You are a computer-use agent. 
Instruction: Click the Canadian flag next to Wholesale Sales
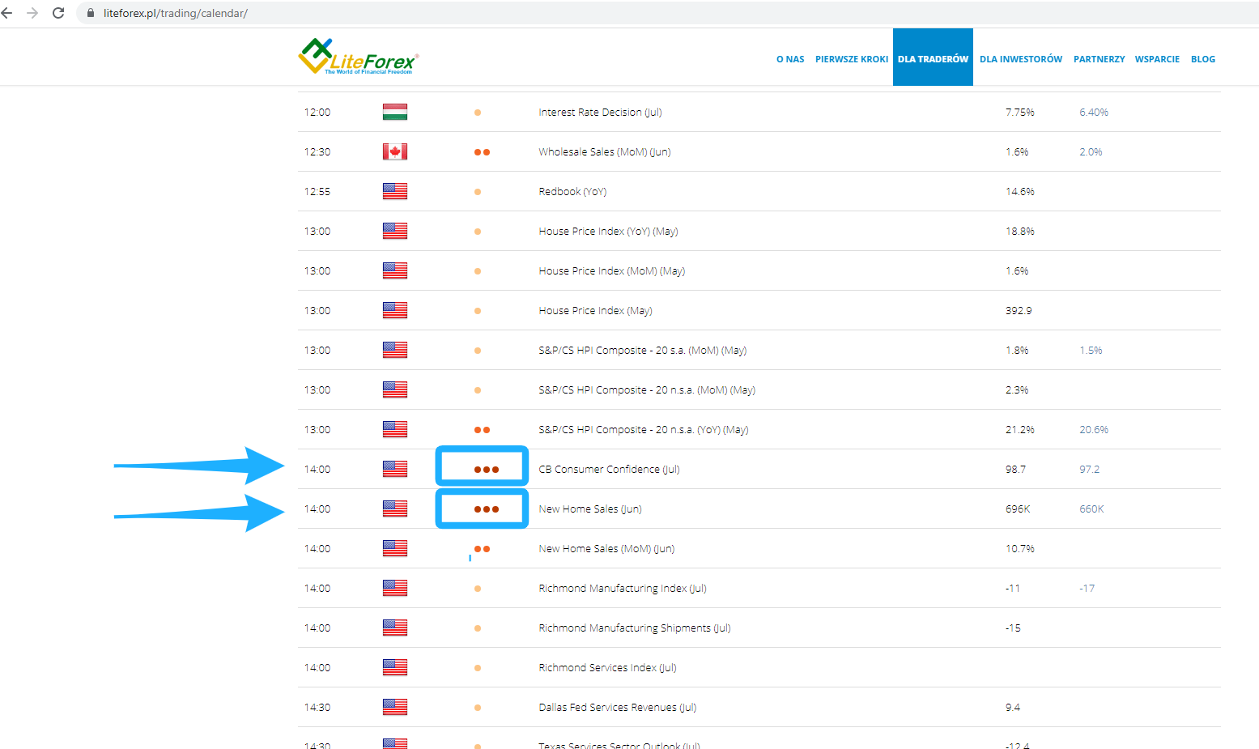(394, 151)
